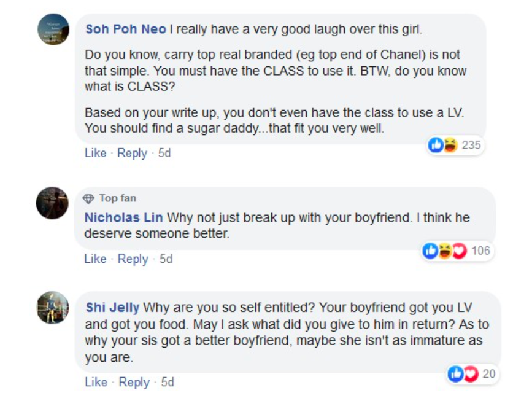Image resolution: width=532 pixels, height=401 pixels.
Task: Click the thumbs-up reaction icon on Soh Poh Neo's comment
Action: (436, 146)
